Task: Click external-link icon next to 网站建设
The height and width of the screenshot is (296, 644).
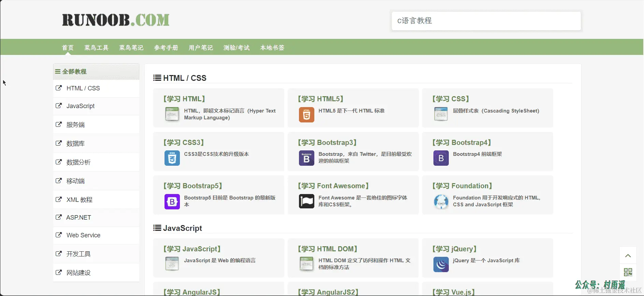Action: click(x=59, y=272)
